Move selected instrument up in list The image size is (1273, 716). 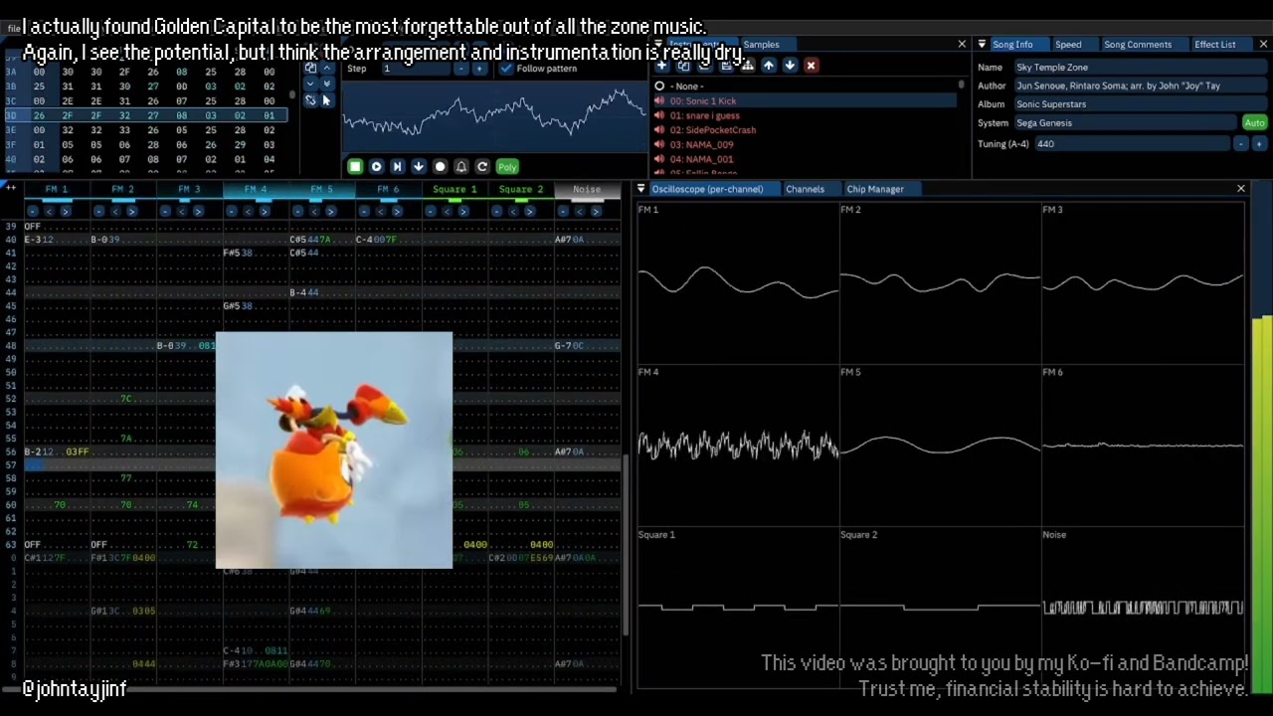(x=769, y=66)
